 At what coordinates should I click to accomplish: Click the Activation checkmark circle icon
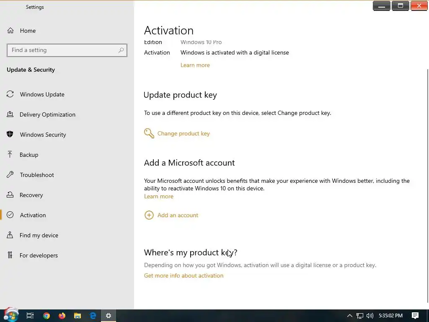(x=10, y=215)
